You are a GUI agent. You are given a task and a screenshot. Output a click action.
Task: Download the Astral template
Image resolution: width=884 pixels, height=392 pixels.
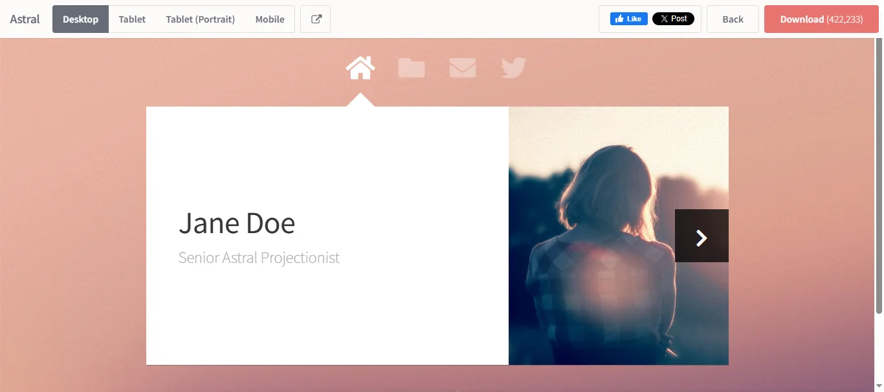(821, 19)
